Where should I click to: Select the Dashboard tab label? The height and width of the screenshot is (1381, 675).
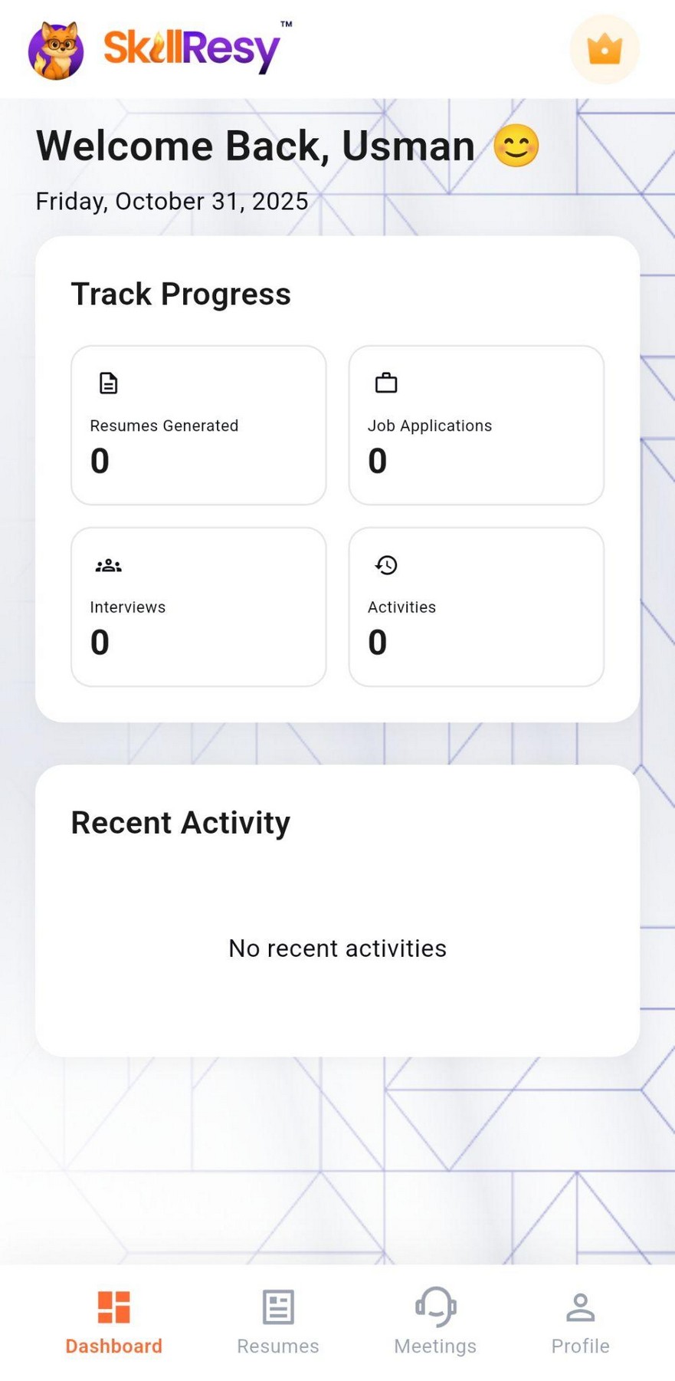113,1346
